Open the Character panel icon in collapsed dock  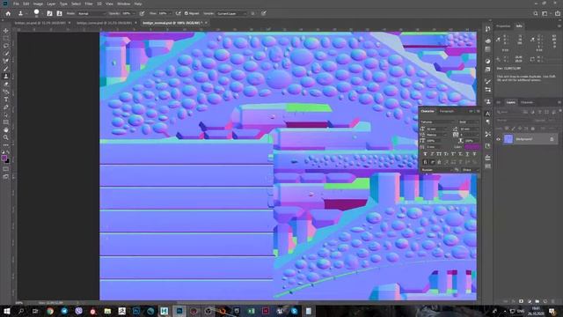(487, 114)
